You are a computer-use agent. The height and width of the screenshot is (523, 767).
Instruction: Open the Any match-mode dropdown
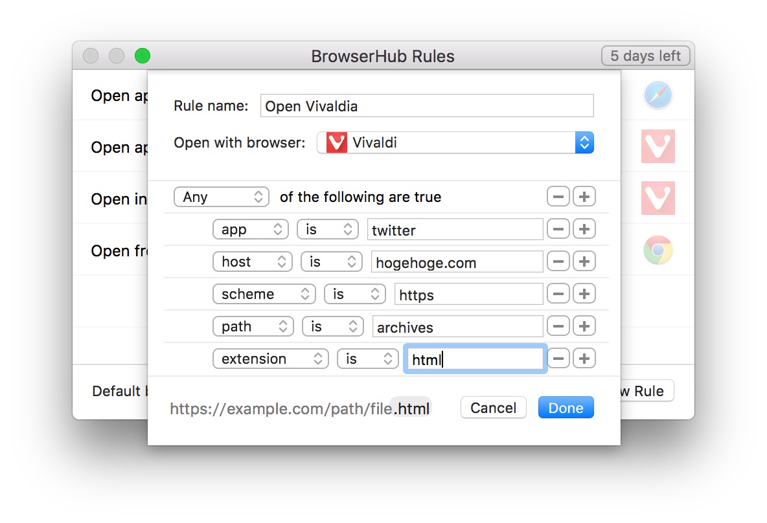(222, 197)
